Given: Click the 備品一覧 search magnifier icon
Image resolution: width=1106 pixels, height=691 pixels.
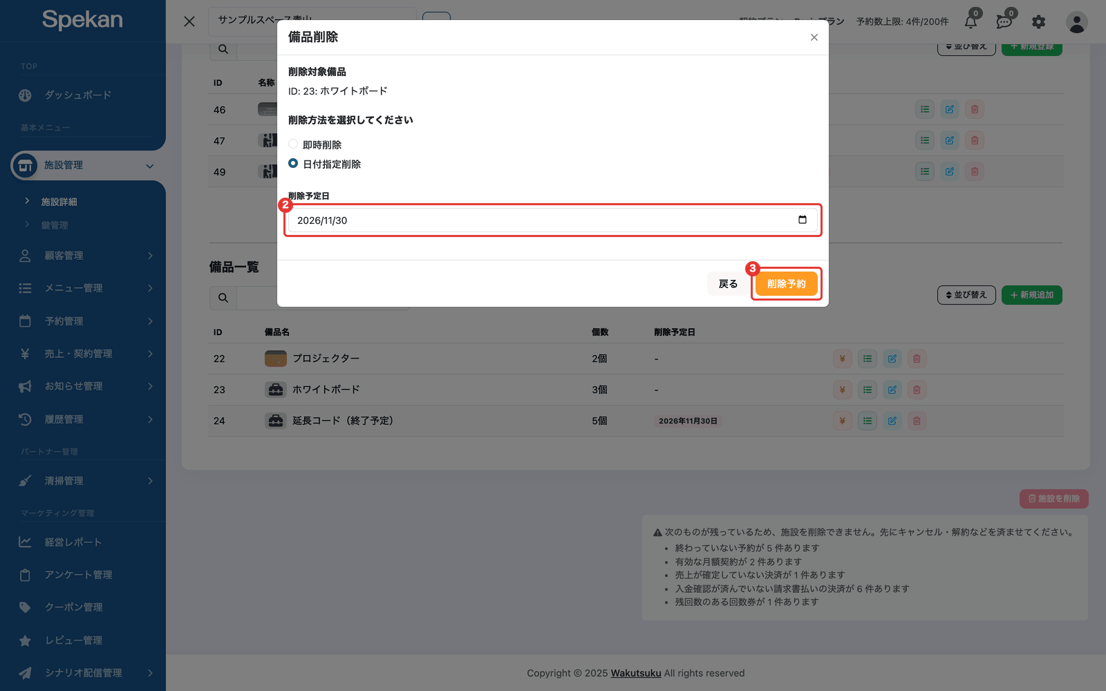Looking at the screenshot, I should [x=223, y=298].
